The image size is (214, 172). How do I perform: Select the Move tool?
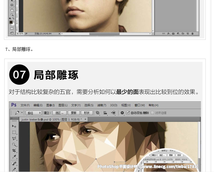click(14, 126)
